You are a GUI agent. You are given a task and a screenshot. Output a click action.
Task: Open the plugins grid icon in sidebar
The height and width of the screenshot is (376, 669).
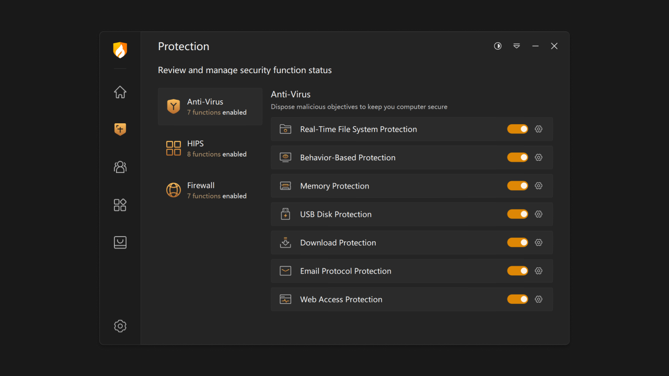coord(120,205)
